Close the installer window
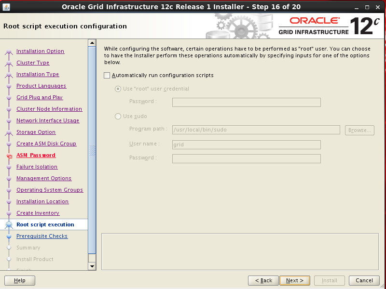 coord(378,7)
